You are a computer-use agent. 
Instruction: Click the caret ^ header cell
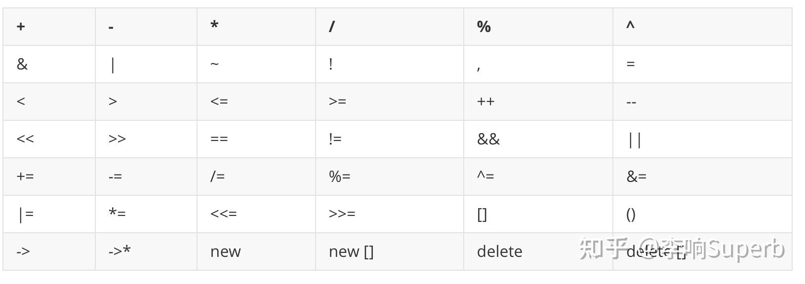pos(702,27)
